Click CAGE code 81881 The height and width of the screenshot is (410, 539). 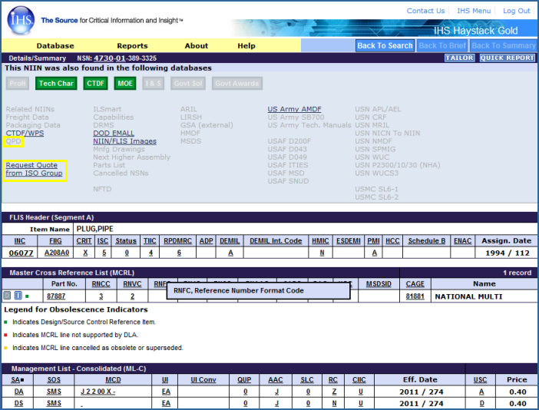(x=415, y=296)
